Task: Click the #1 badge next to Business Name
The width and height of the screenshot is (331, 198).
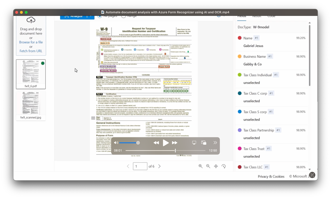Action: (x=270, y=56)
